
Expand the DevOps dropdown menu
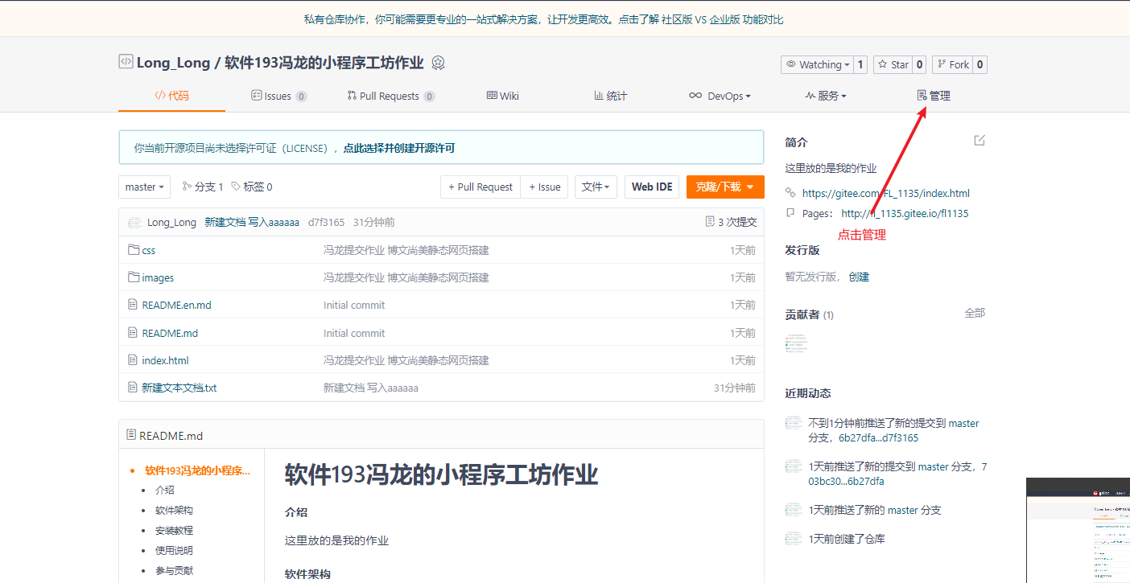[x=720, y=96]
